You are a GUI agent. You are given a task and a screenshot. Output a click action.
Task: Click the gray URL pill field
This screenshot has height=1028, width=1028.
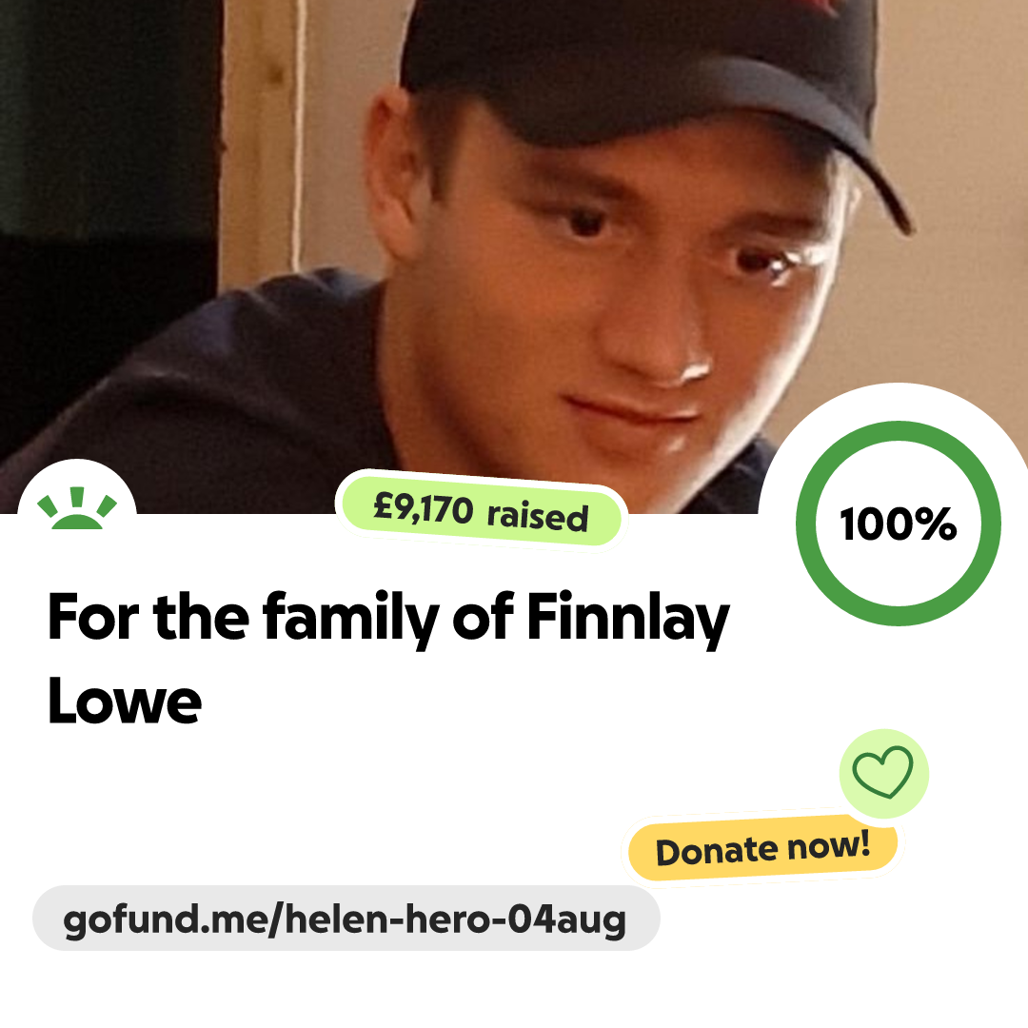[346, 919]
